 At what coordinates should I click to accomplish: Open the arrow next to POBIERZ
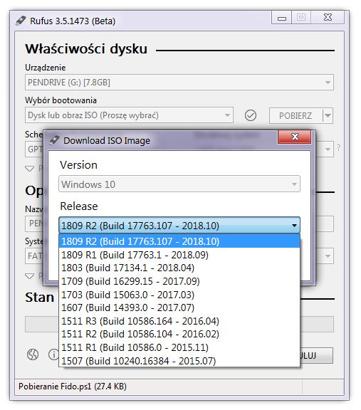(x=328, y=115)
